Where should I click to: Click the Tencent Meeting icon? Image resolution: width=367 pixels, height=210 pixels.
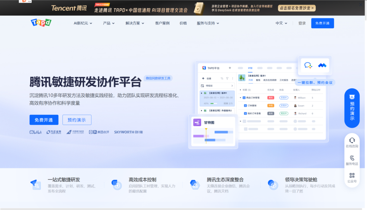(x=322, y=65)
